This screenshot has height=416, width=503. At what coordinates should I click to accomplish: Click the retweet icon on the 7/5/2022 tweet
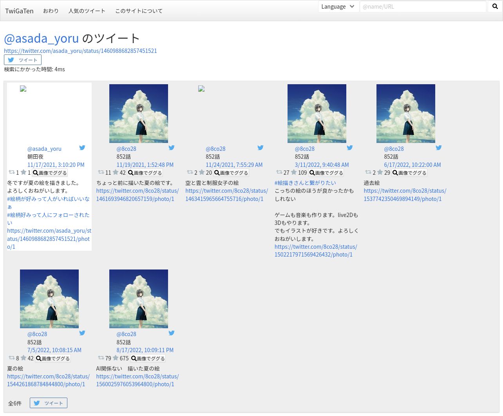tap(12, 358)
